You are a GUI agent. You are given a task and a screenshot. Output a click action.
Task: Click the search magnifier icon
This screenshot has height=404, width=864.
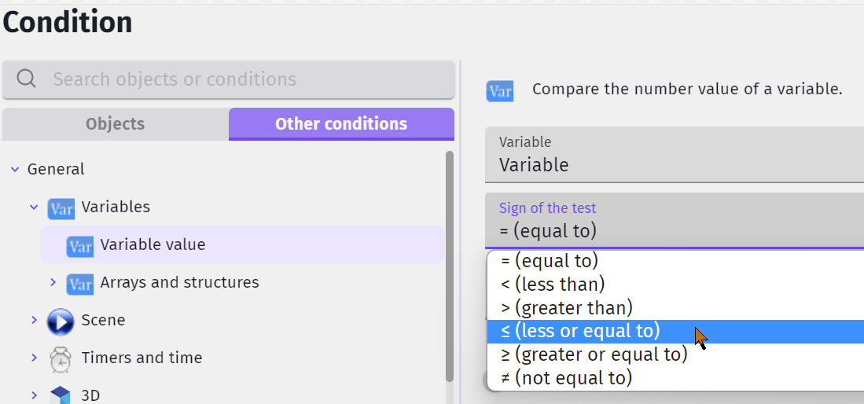(27, 79)
